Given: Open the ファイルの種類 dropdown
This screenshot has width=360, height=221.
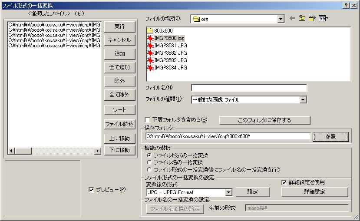Looking at the screenshot, I should (303, 100).
